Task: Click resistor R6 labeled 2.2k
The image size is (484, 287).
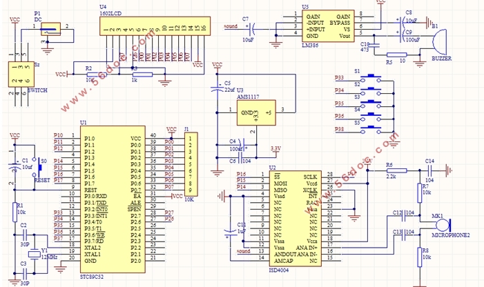Action: pos(396,170)
